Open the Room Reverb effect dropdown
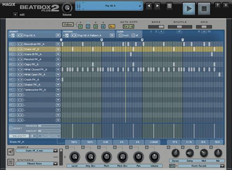 (x=222, y=166)
